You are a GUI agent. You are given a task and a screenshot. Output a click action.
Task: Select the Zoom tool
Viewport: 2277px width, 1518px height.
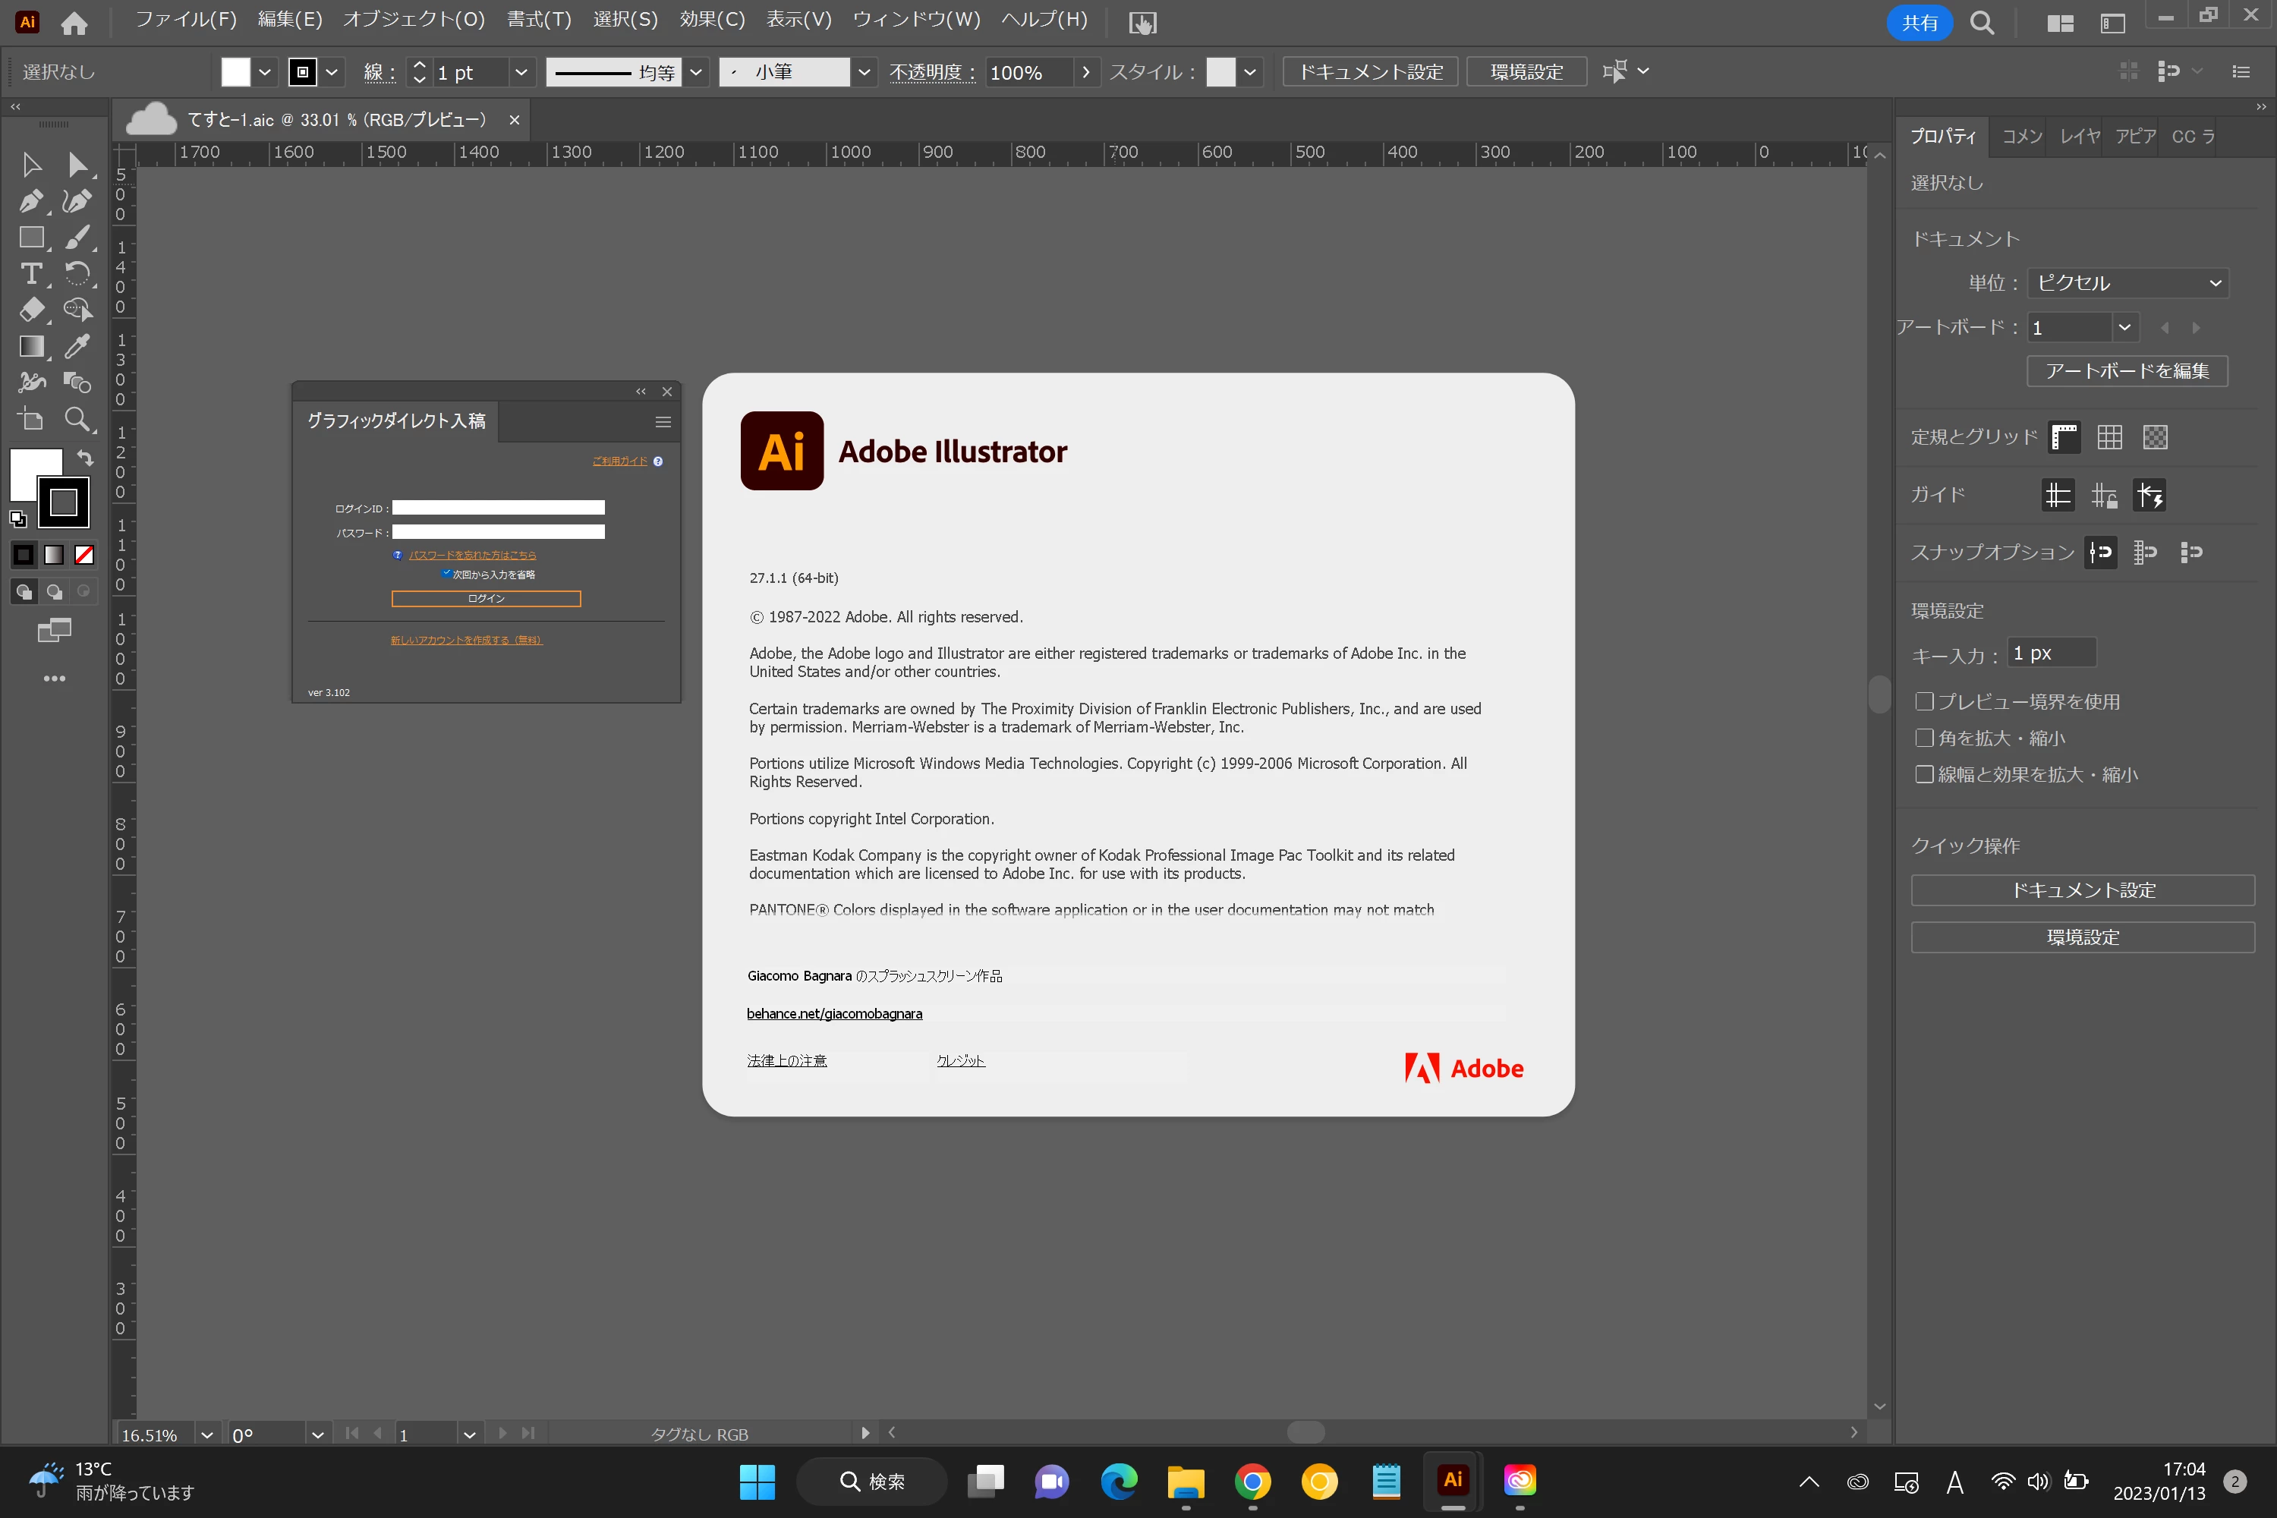[77, 419]
